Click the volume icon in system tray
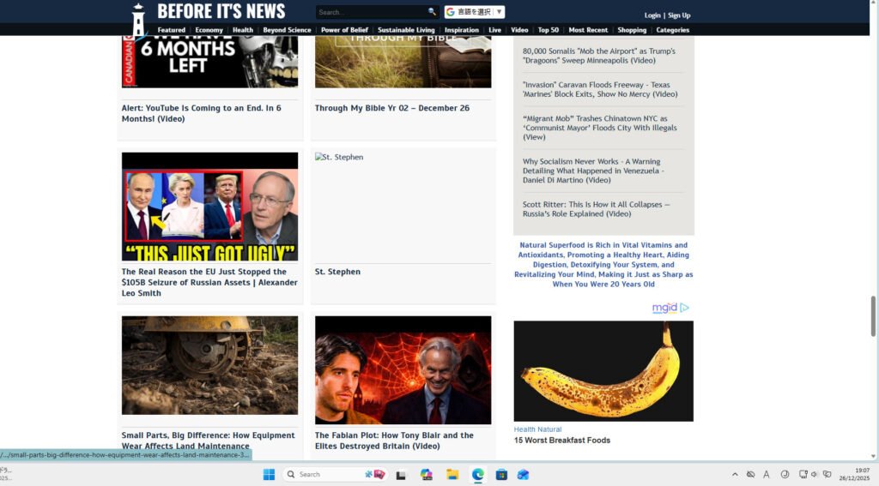The image size is (879, 486). click(814, 474)
